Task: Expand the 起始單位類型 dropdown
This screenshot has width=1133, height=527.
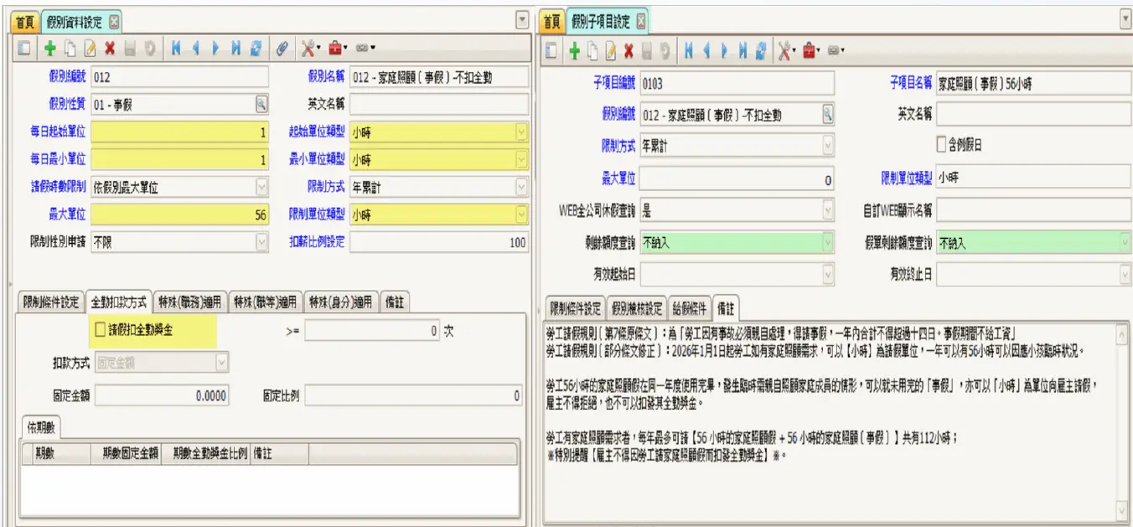Action: [521, 132]
